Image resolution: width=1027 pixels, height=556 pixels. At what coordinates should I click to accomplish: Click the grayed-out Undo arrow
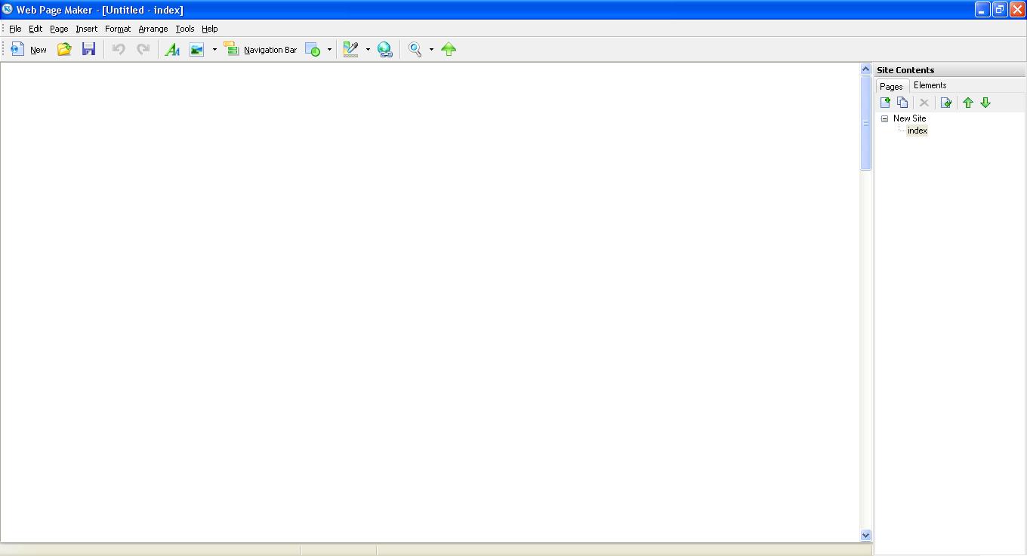click(119, 49)
